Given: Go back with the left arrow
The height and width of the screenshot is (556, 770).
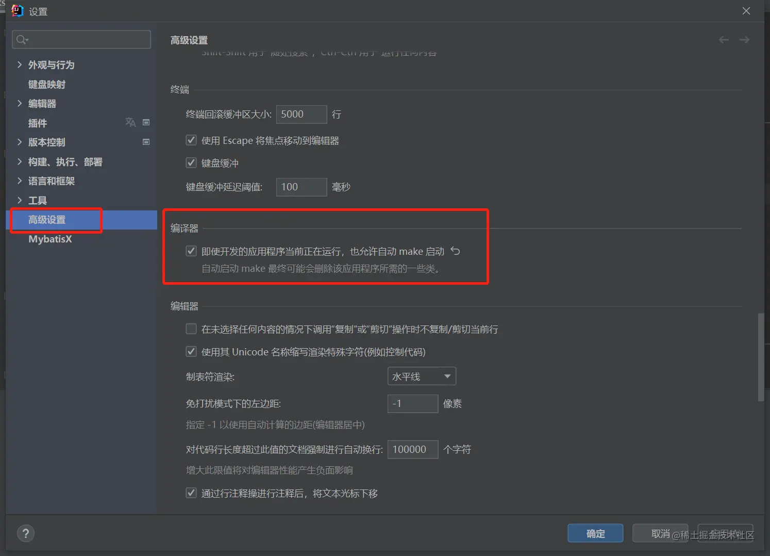Looking at the screenshot, I should pyautogui.click(x=724, y=40).
